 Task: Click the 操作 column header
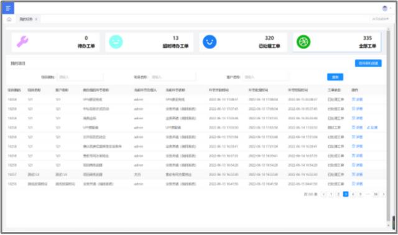pyautogui.click(x=354, y=90)
